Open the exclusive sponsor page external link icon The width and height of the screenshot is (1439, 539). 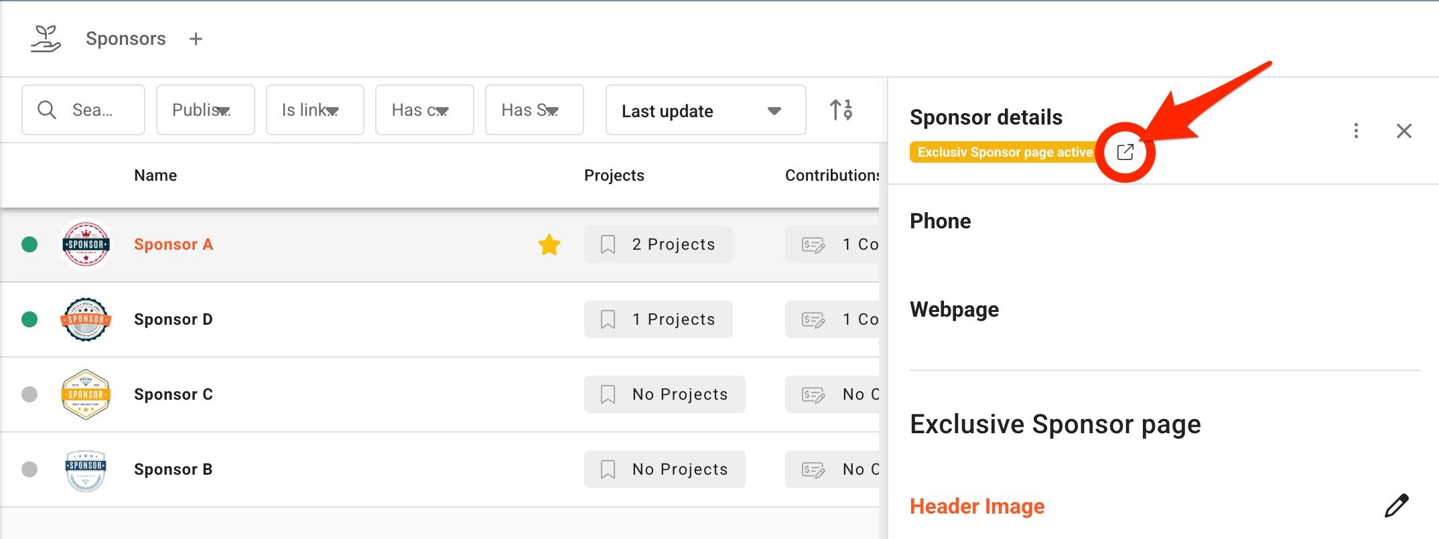point(1125,152)
